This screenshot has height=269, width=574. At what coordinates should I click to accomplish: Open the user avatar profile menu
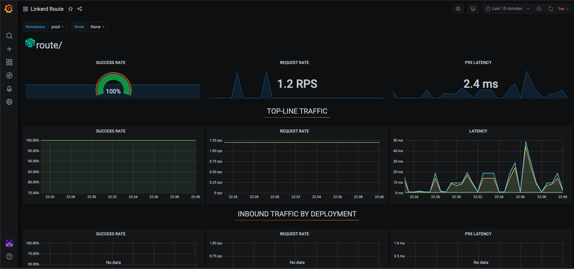9,243
